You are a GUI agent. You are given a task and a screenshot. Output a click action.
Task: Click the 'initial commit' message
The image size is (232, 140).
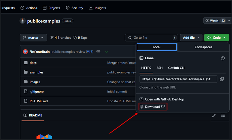coord(117,92)
